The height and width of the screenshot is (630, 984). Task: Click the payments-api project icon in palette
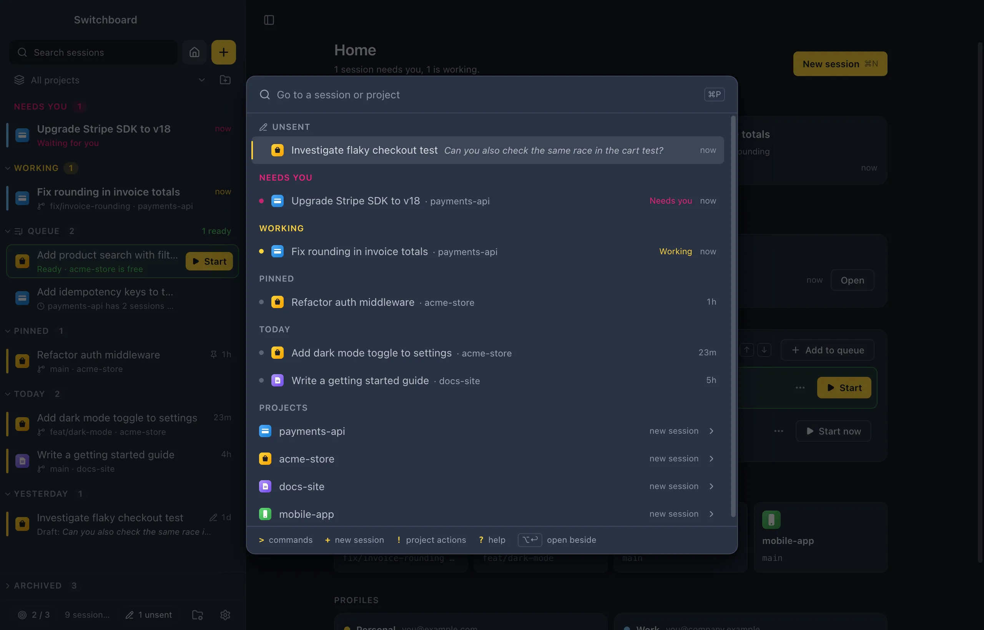click(x=265, y=431)
